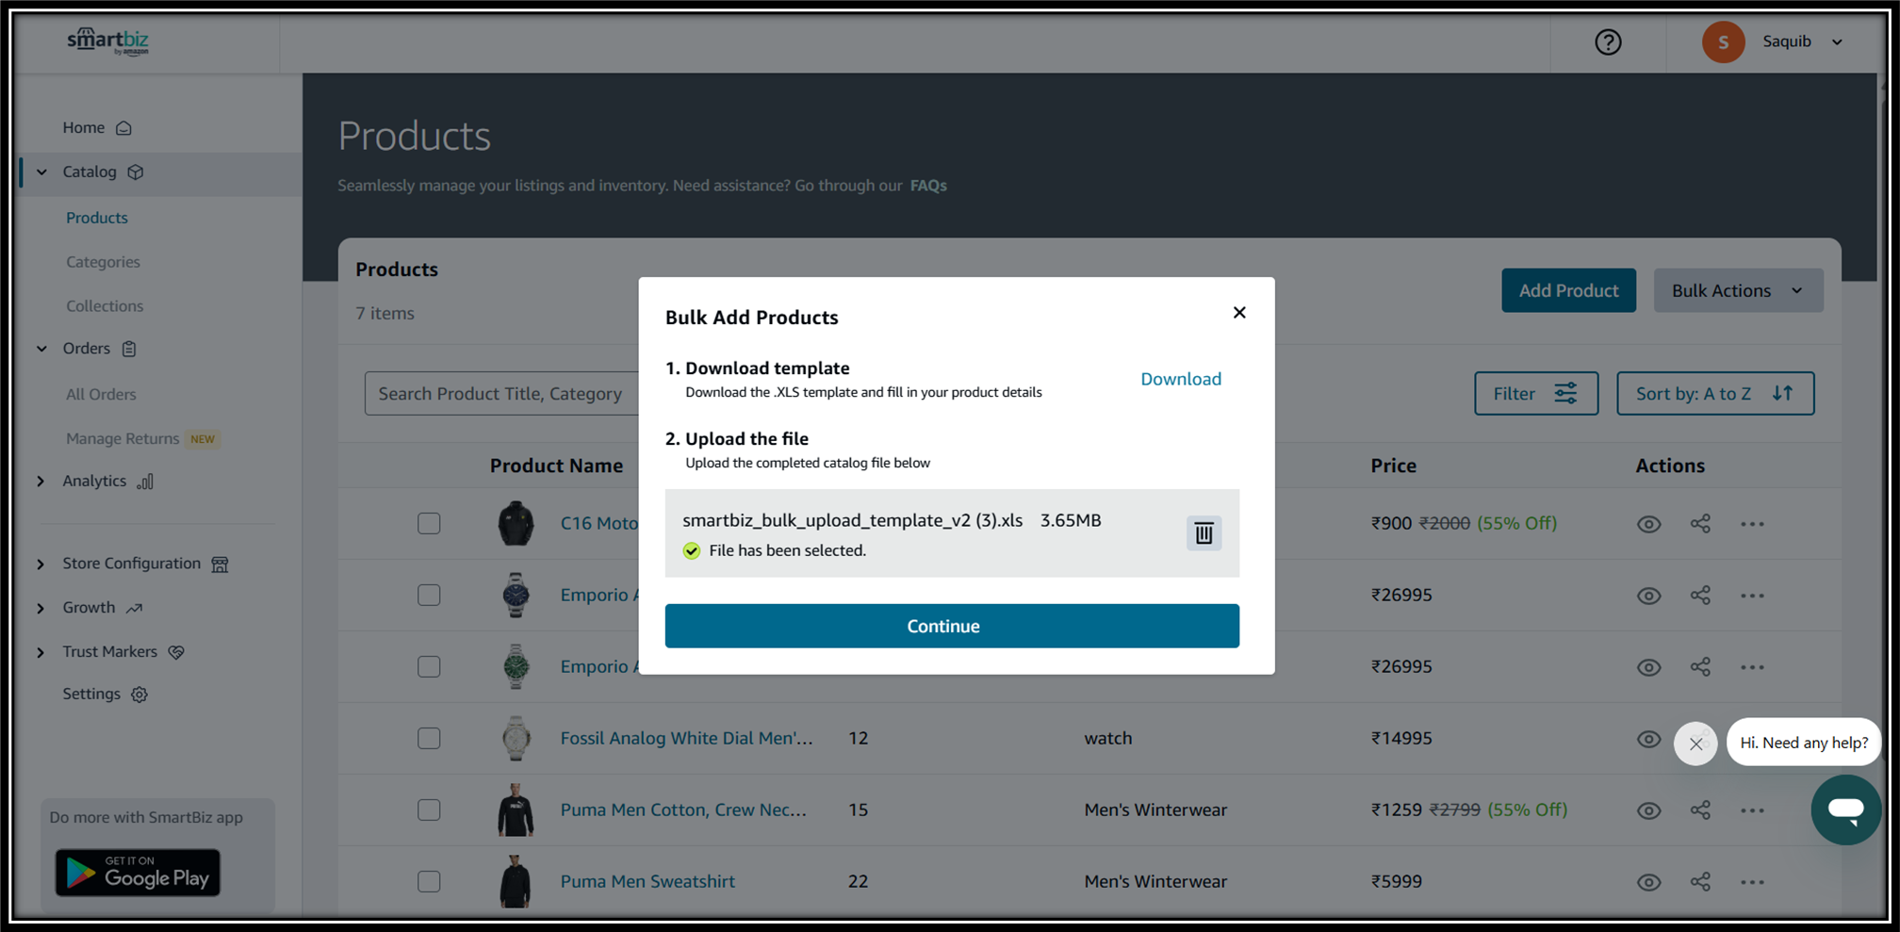Click the C16 Moto jacket thumbnail
1900x932 pixels.
coord(516,523)
